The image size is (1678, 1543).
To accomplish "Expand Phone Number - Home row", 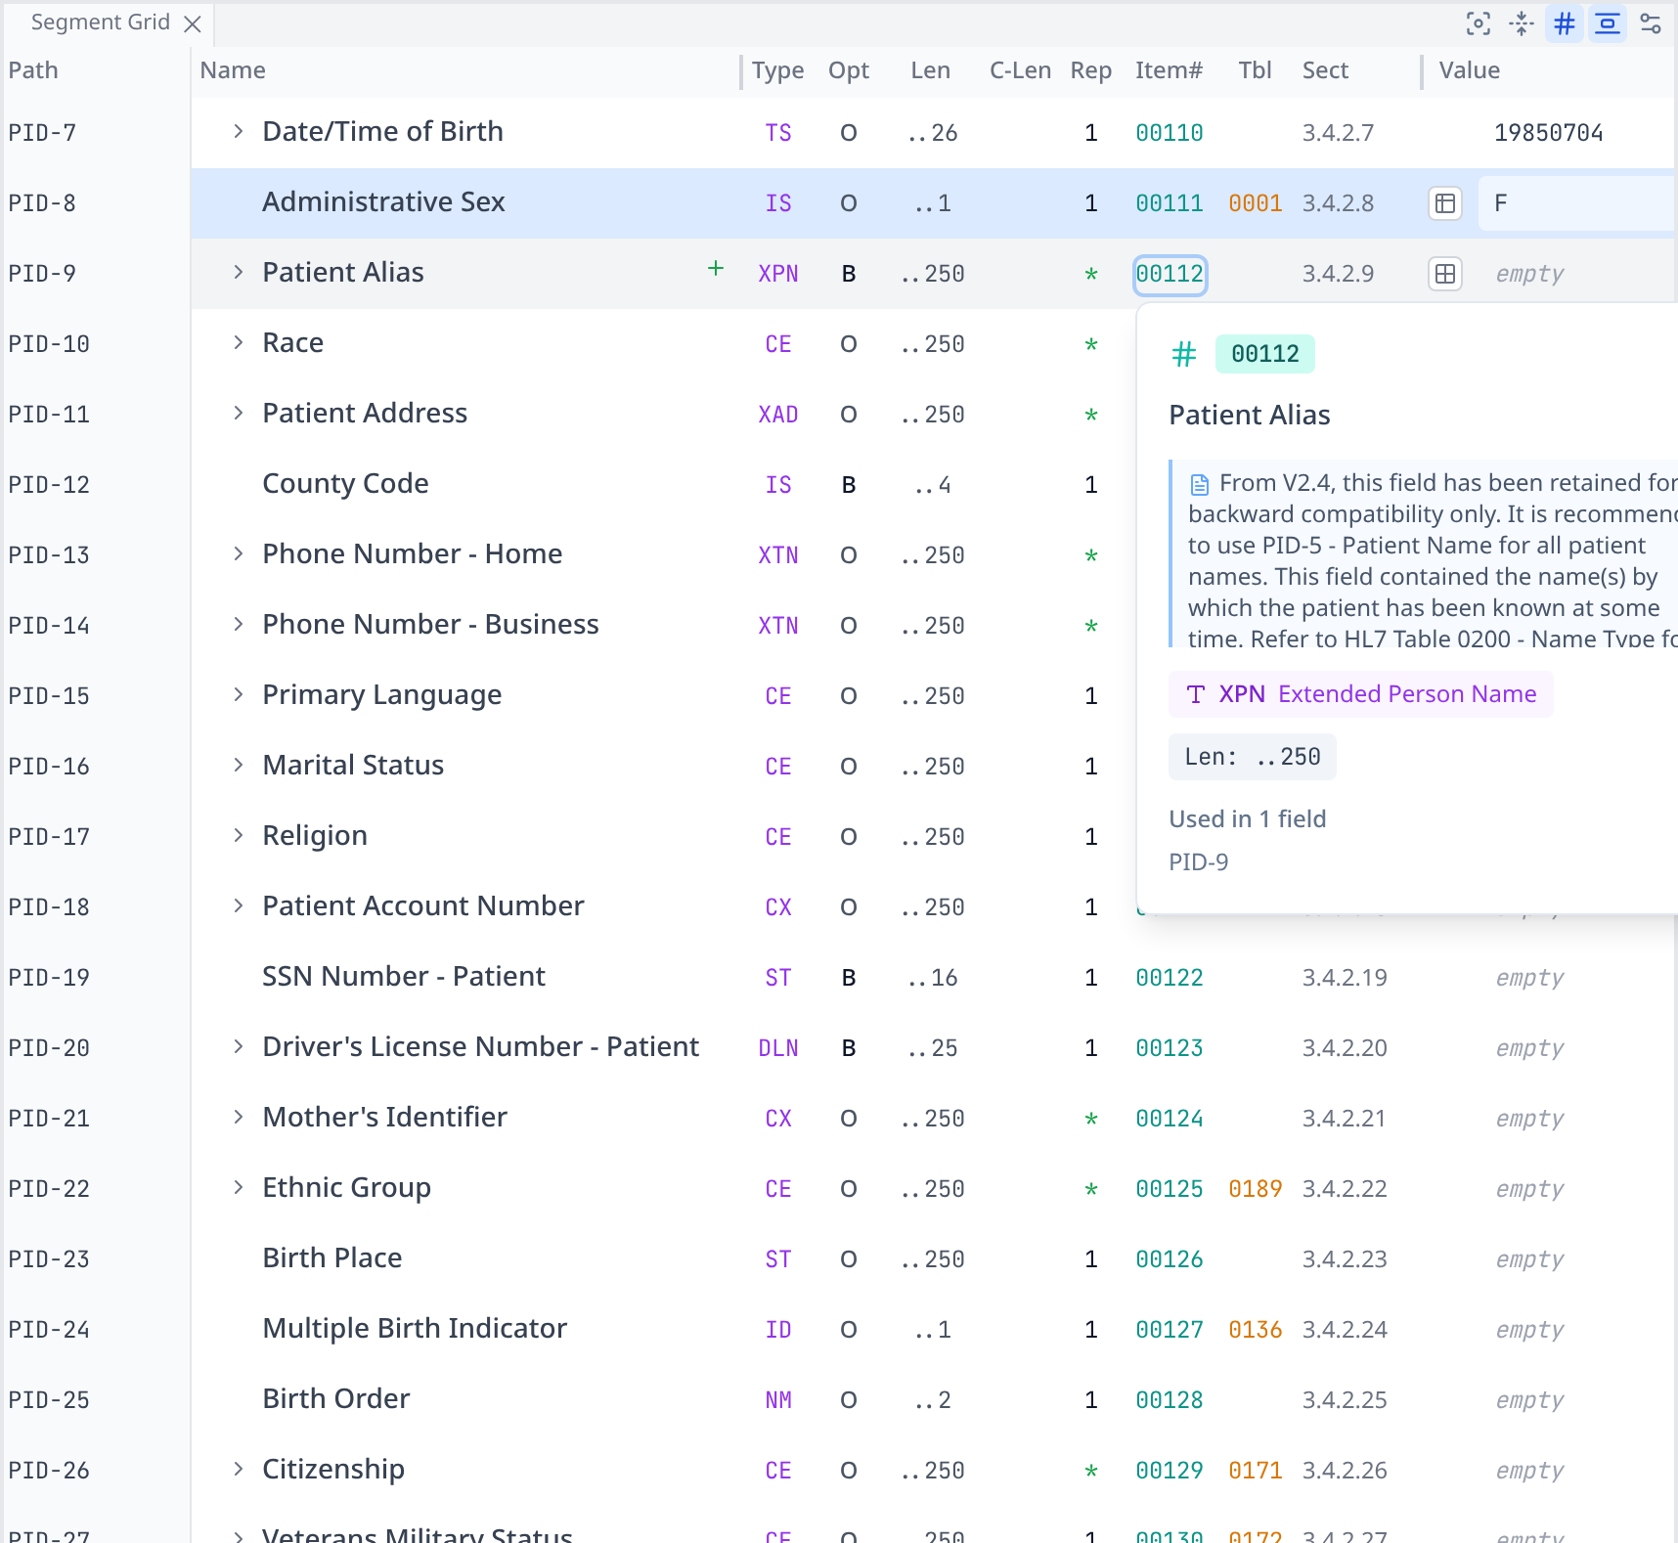I will (x=238, y=553).
